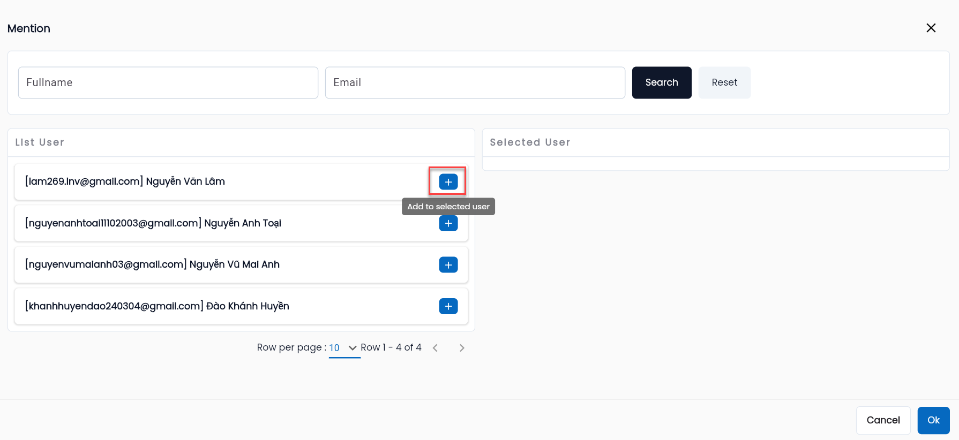Add Nguyễn Văn Lâm to selected users

(x=448, y=182)
